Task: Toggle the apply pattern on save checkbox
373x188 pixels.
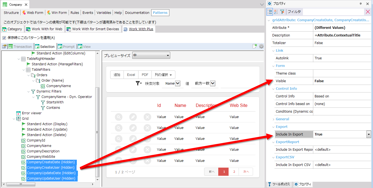Action: coord(4,38)
